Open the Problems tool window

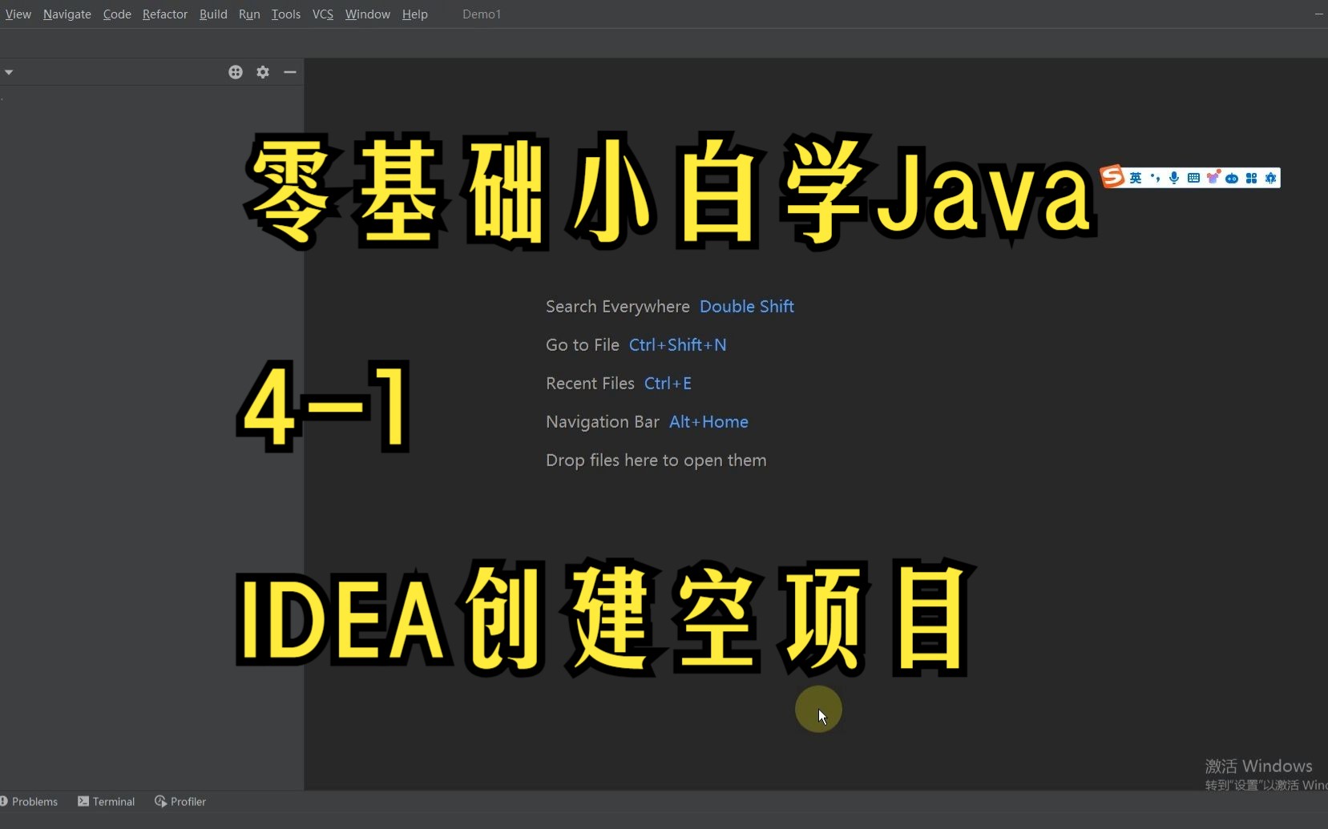point(30,802)
